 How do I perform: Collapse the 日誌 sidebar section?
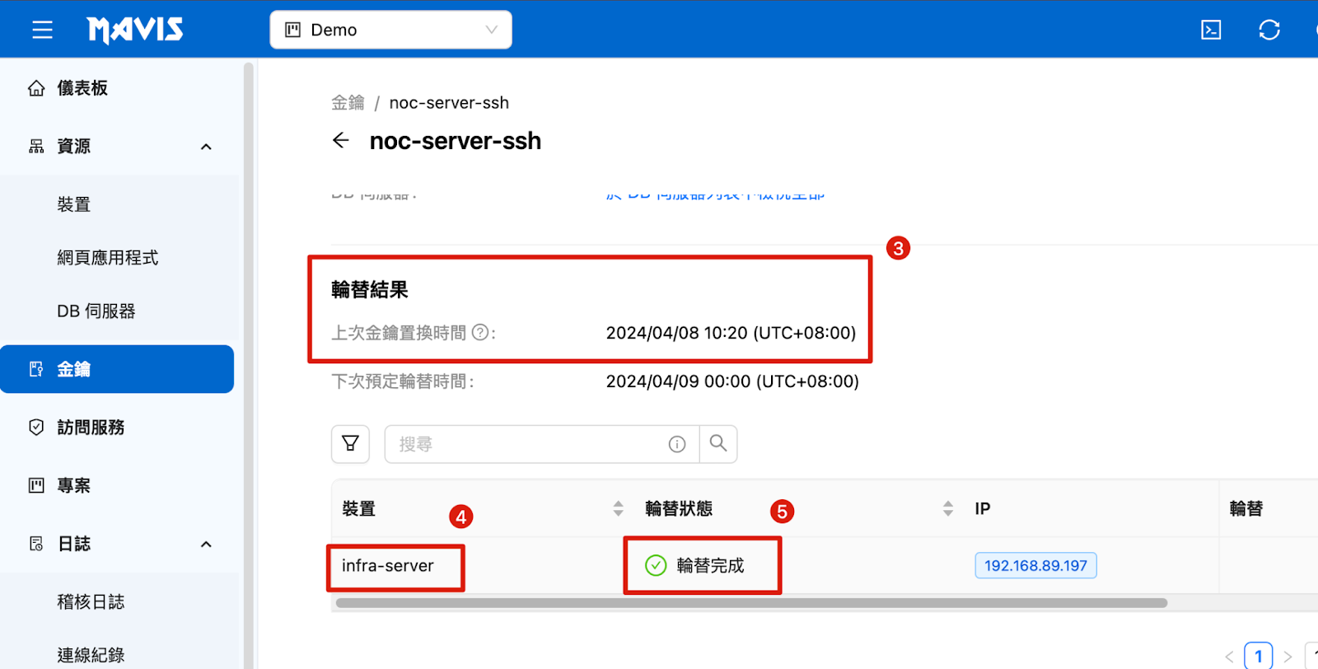point(206,545)
